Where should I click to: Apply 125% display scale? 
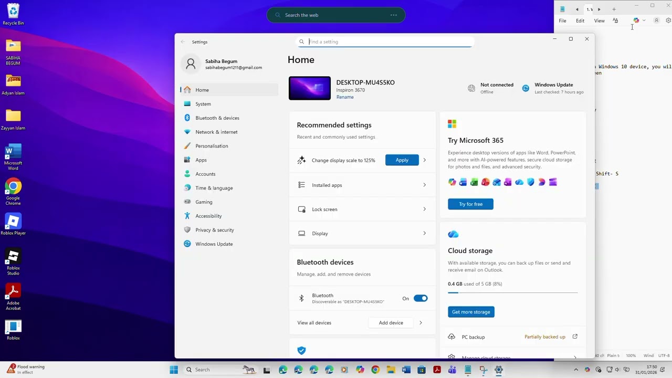(x=402, y=160)
